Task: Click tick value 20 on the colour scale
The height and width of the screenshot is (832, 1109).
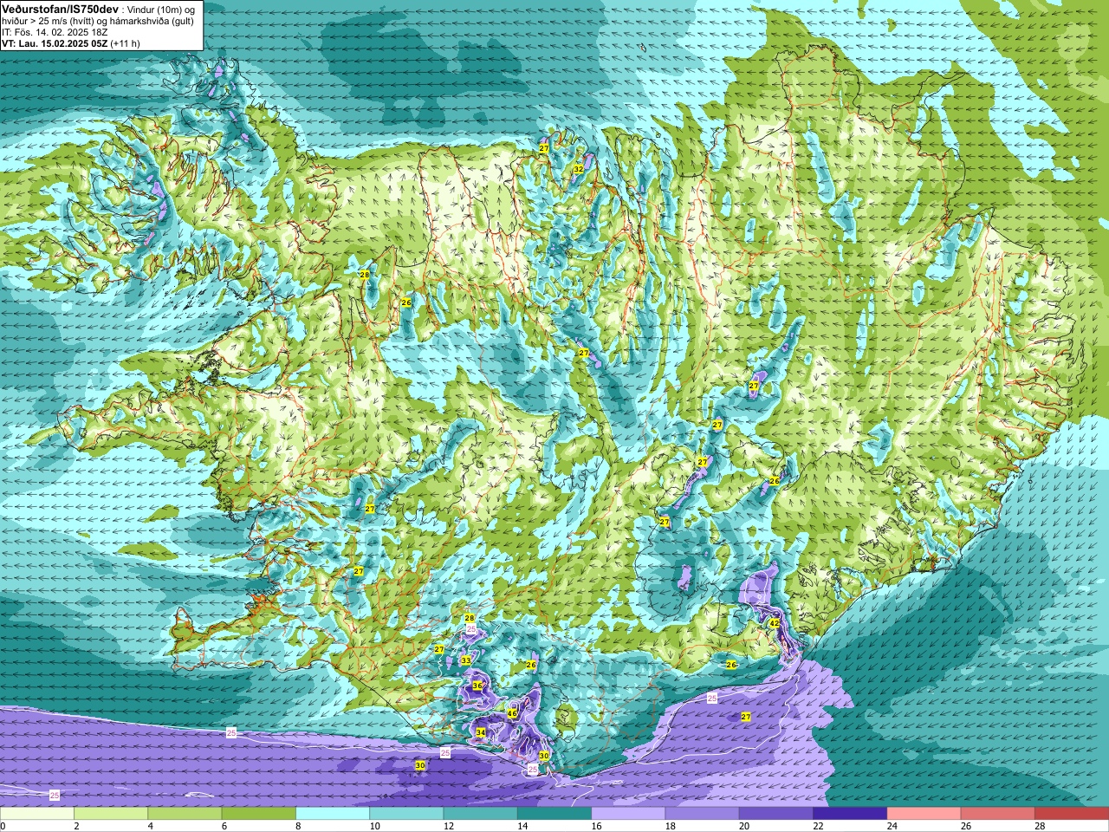Action: [x=744, y=826]
